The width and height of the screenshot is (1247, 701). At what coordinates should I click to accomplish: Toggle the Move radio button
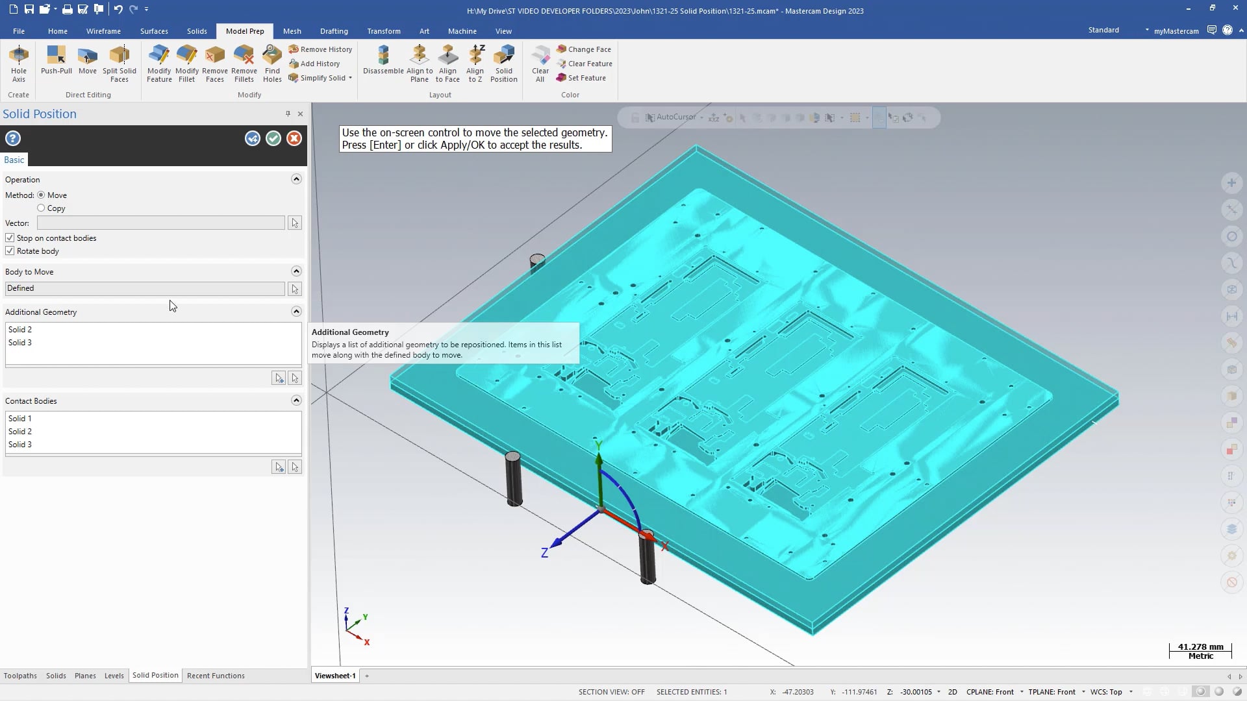coord(41,195)
